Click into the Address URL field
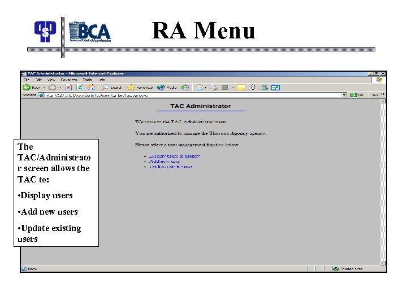 point(193,95)
